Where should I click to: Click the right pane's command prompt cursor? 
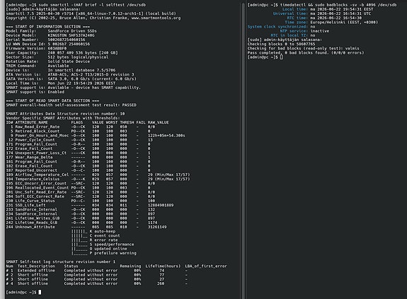point(282,57)
